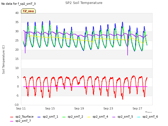Click the Time x-axis label
The image size is (168, 126).
[148, 112]
